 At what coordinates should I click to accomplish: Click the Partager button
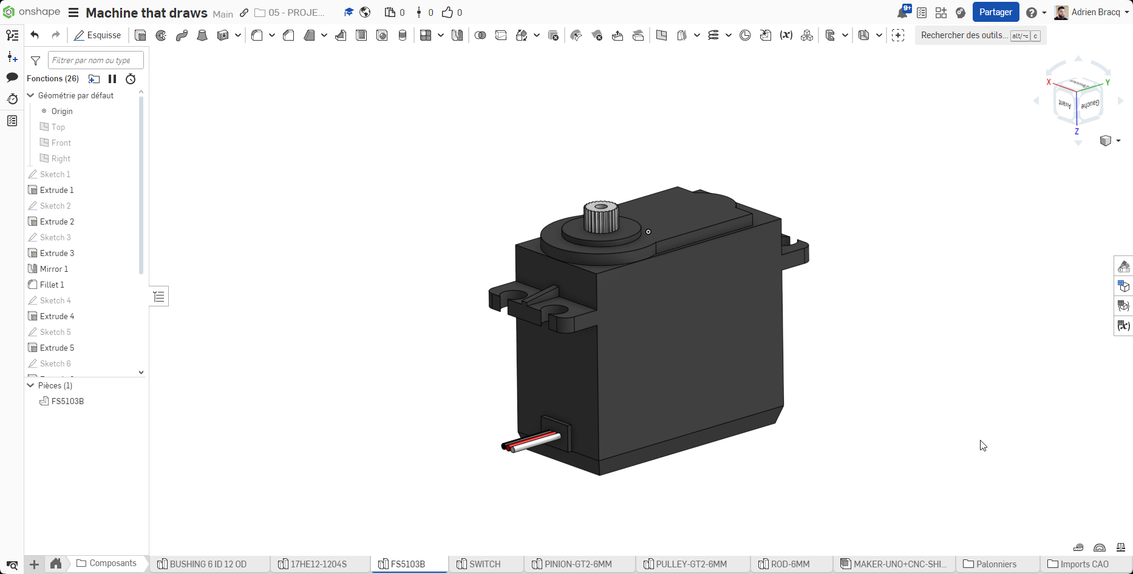coord(995,12)
